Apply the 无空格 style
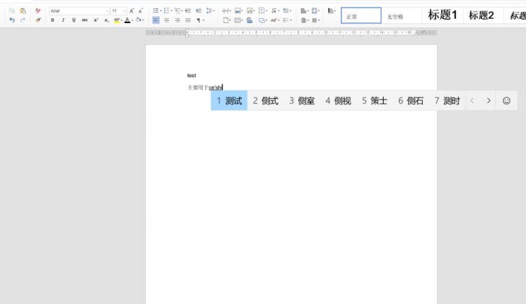Image resolution: width=526 pixels, height=304 pixels. [x=396, y=16]
